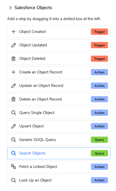Click the Trigger badge on Object Deleted
Image resolution: width=116 pixels, height=191 pixels.
click(x=99, y=59)
